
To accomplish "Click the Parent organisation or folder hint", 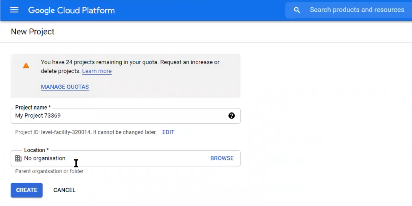I will (49, 171).
